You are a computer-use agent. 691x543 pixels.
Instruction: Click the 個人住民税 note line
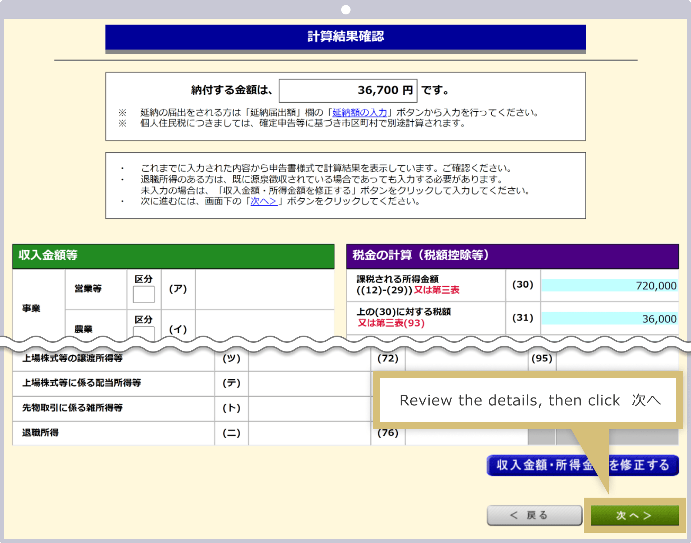point(303,123)
